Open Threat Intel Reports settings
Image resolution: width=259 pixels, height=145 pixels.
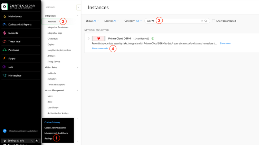point(56,84)
